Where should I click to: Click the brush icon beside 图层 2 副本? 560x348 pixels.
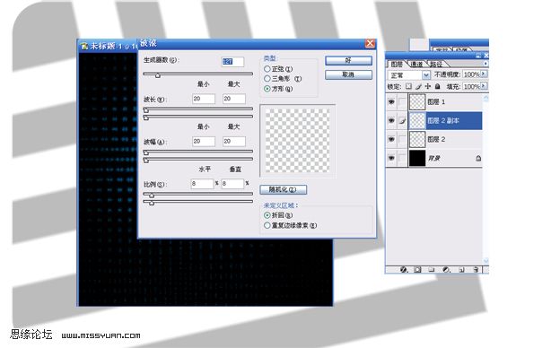pyautogui.click(x=402, y=121)
